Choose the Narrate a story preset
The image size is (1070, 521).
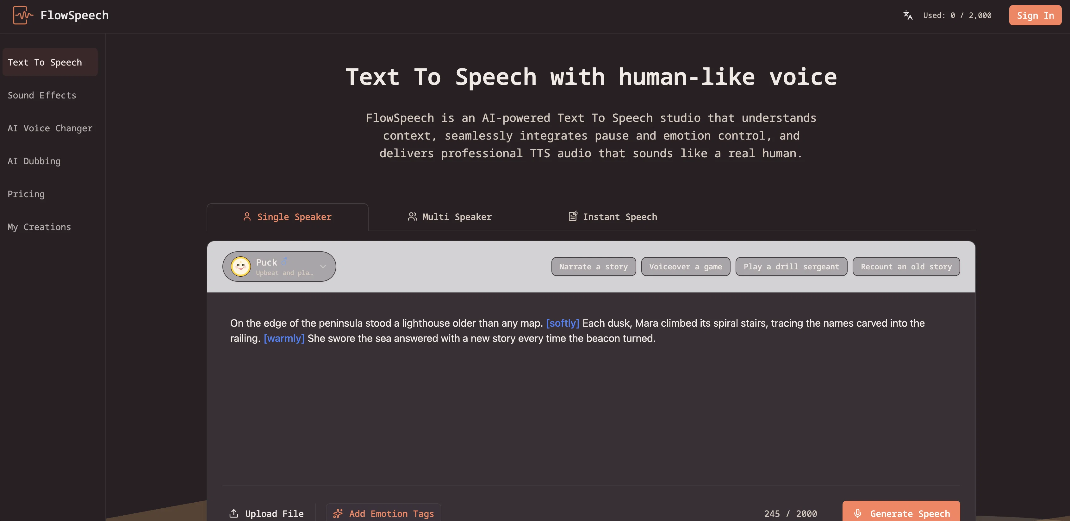[594, 266]
